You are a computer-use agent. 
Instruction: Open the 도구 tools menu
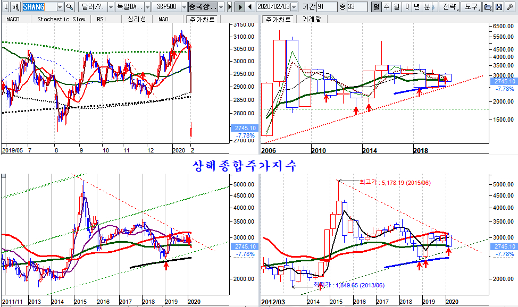click(472, 6)
